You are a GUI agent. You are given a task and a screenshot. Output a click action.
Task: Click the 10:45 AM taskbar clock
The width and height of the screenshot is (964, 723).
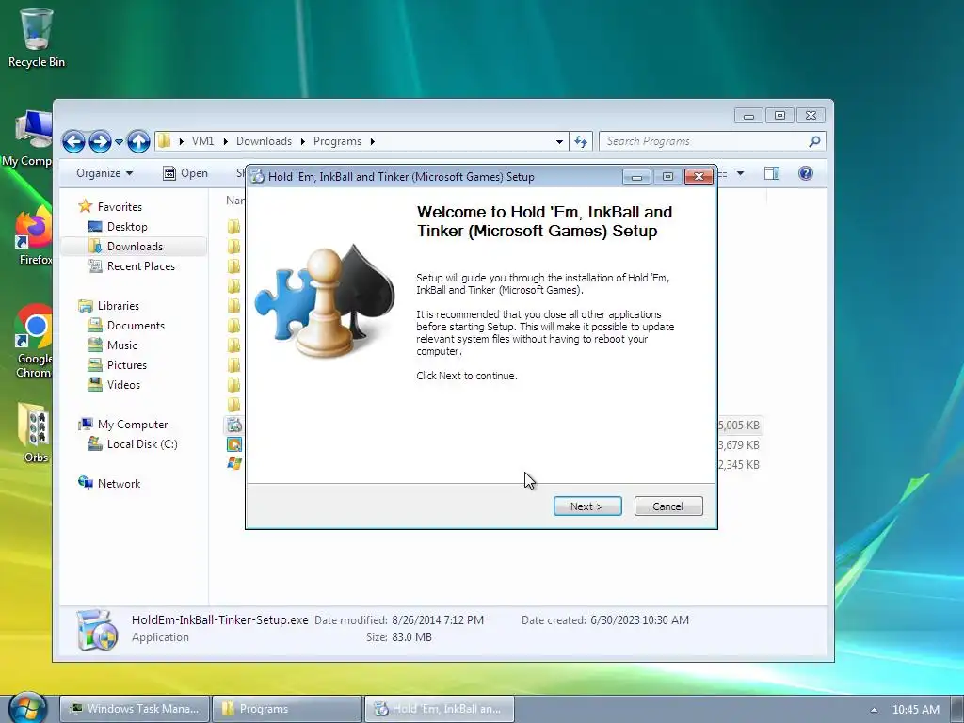915,710
